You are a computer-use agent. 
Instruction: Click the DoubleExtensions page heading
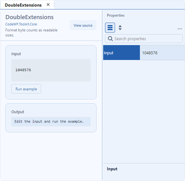tap(29, 17)
